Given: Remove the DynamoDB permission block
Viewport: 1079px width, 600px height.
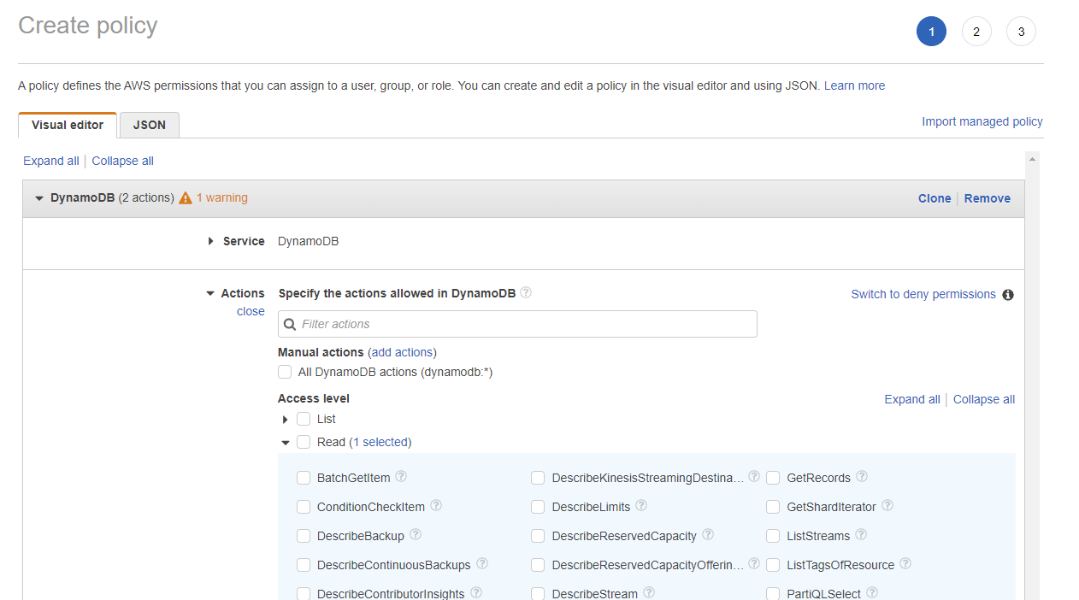Looking at the screenshot, I should [x=988, y=198].
